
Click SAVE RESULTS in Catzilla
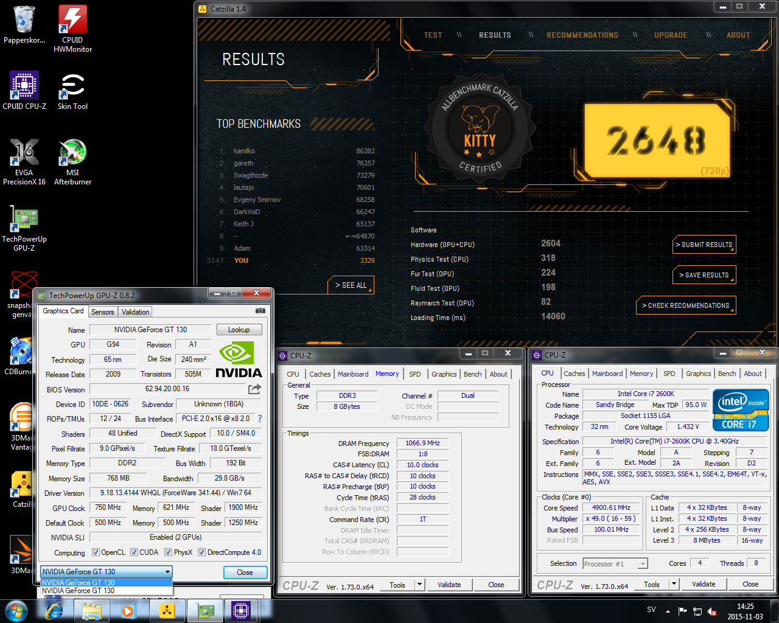(704, 275)
